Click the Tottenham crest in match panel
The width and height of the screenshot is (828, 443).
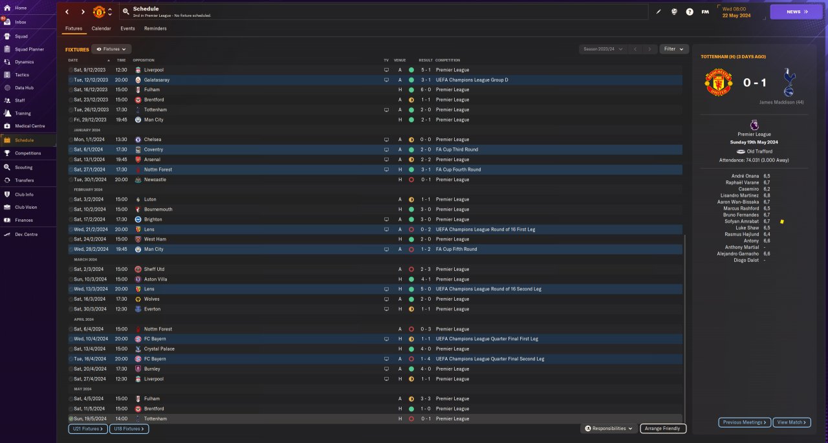[789, 81]
